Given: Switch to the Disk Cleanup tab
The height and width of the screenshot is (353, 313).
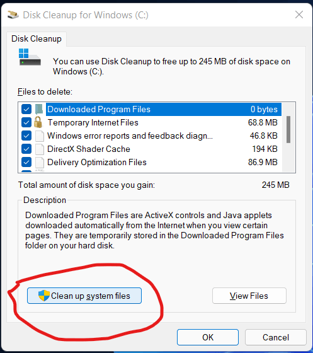Looking at the screenshot, I should (x=37, y=38).
